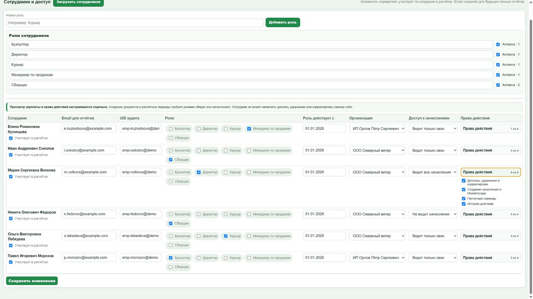533x299 pixels.
Task: Edit the Сборщик role name field
Action: (251, 85)
